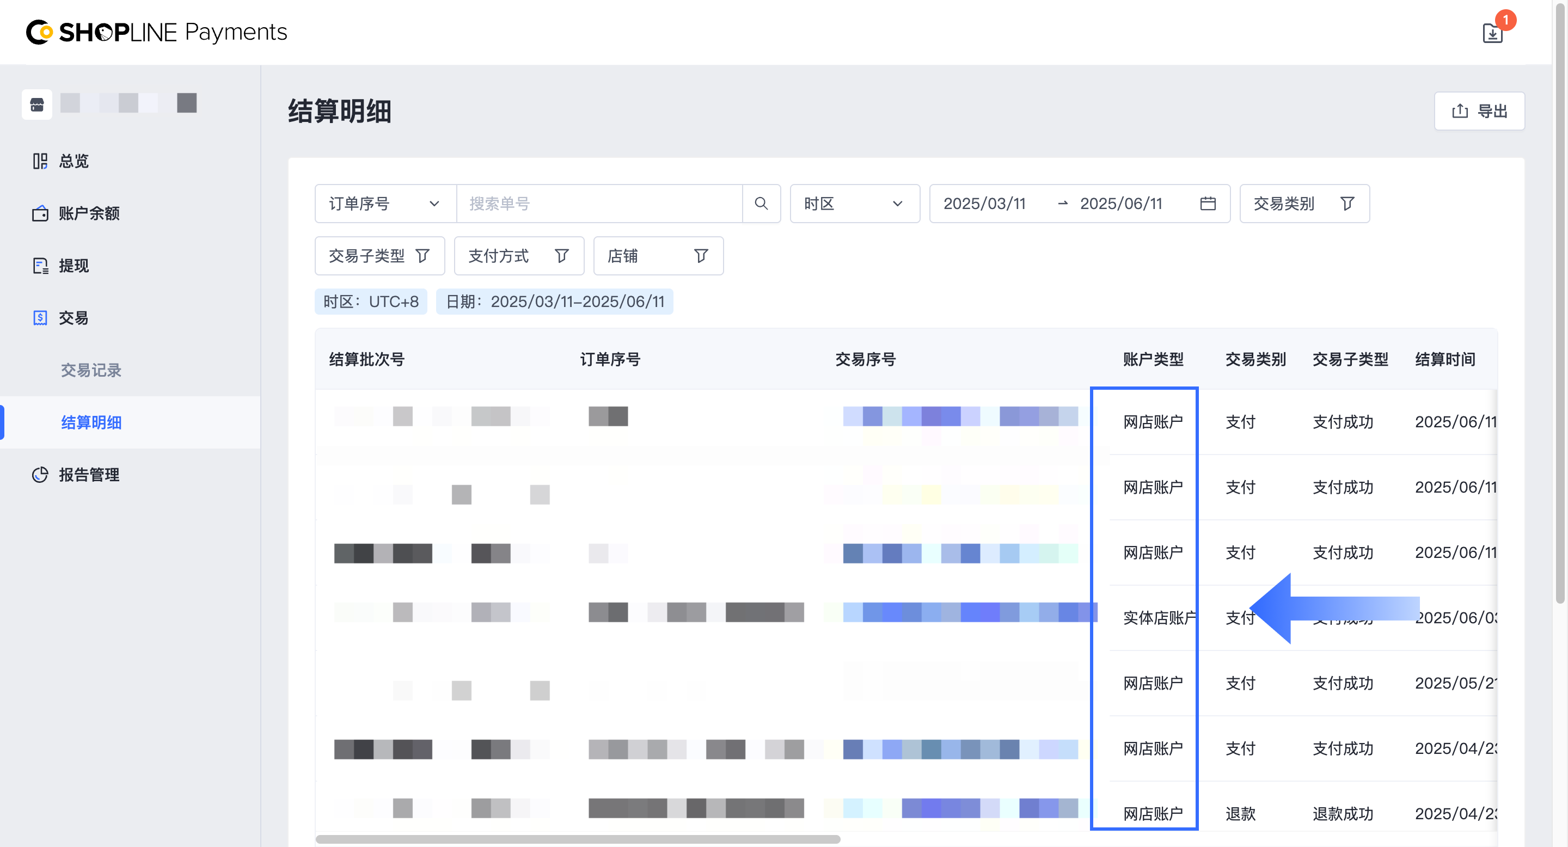Click the 结算时间 column header
This screenshot has height=847, width=1568.
click(x=1445, y=360)
